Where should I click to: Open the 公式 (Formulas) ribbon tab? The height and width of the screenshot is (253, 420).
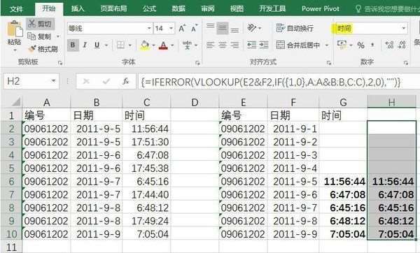[x=149, y=9]
